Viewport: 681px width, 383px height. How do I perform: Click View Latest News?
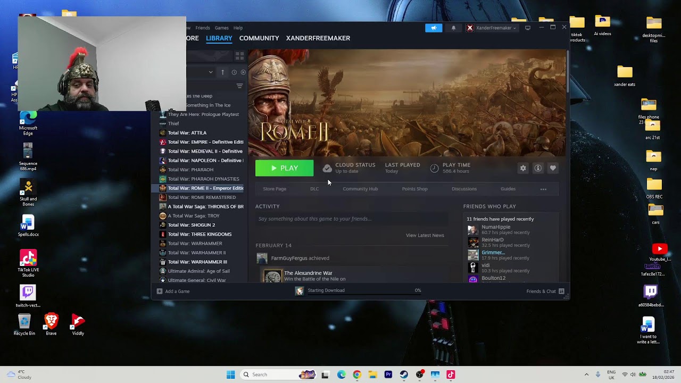(425, 235)
